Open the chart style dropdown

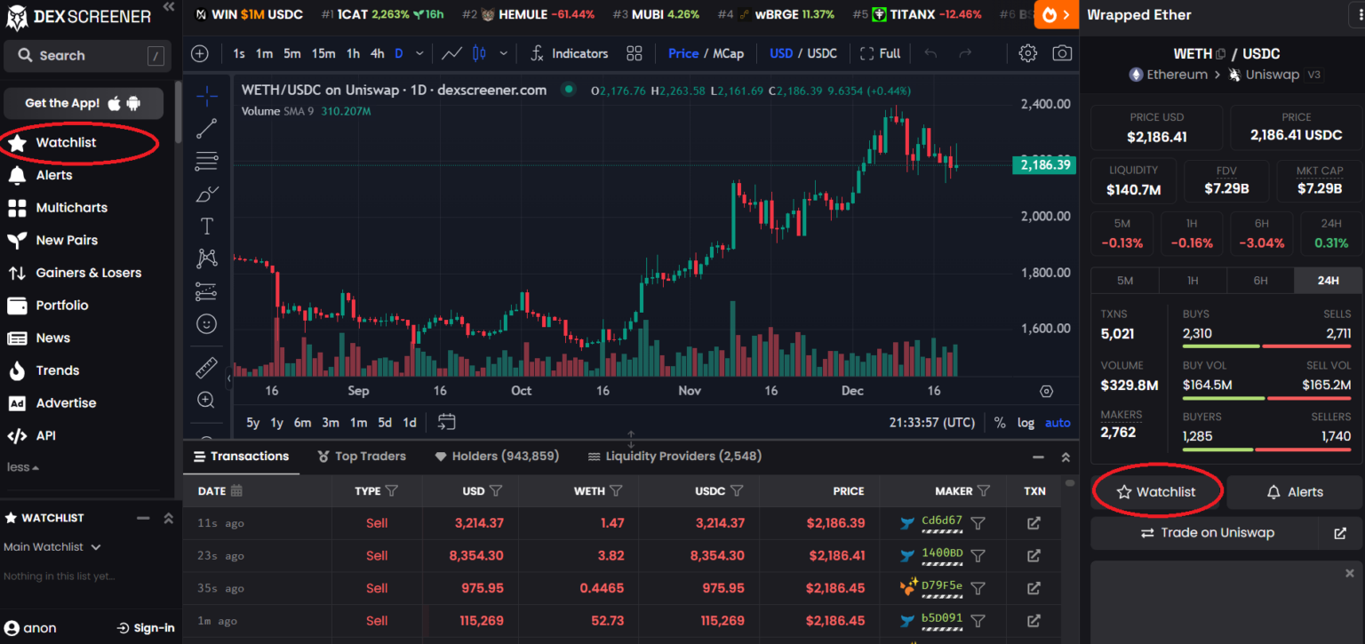(503, 53)
